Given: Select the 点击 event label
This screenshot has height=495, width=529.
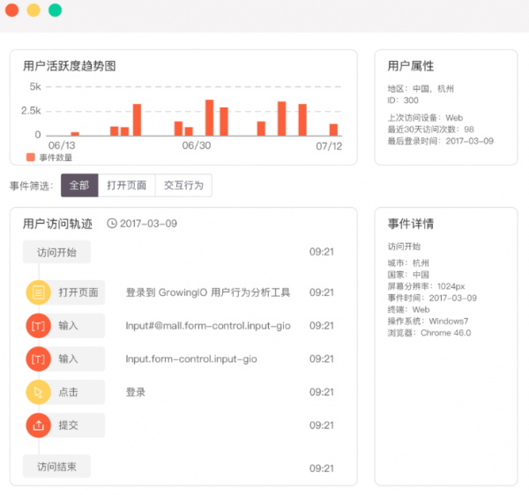Looking at the screenshot, I should (x=69, y=393).
